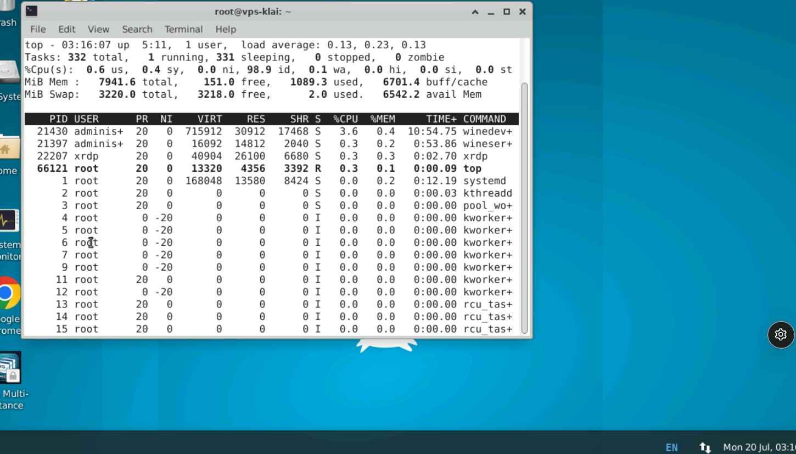Click the load average value 0.13, 0.23, 0.13
This screenshot has height=454, width=796.
(377, 45)
